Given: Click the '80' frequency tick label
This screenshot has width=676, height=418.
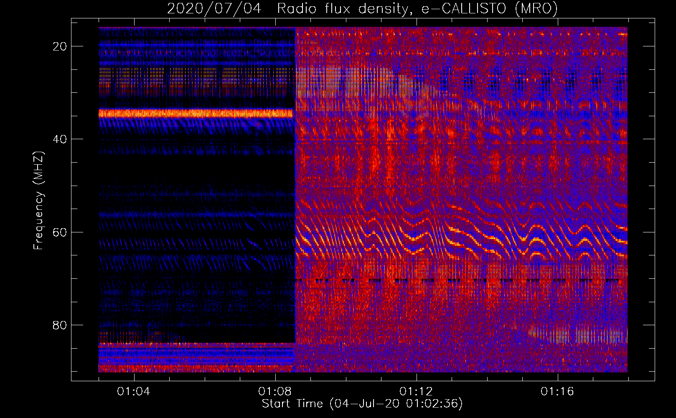Looking at the screenshot, I should click(60, 325).
